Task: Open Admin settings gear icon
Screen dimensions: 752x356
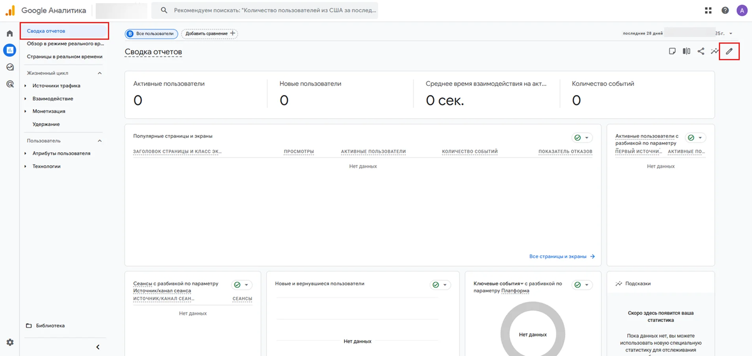Action: coord(10,342)
